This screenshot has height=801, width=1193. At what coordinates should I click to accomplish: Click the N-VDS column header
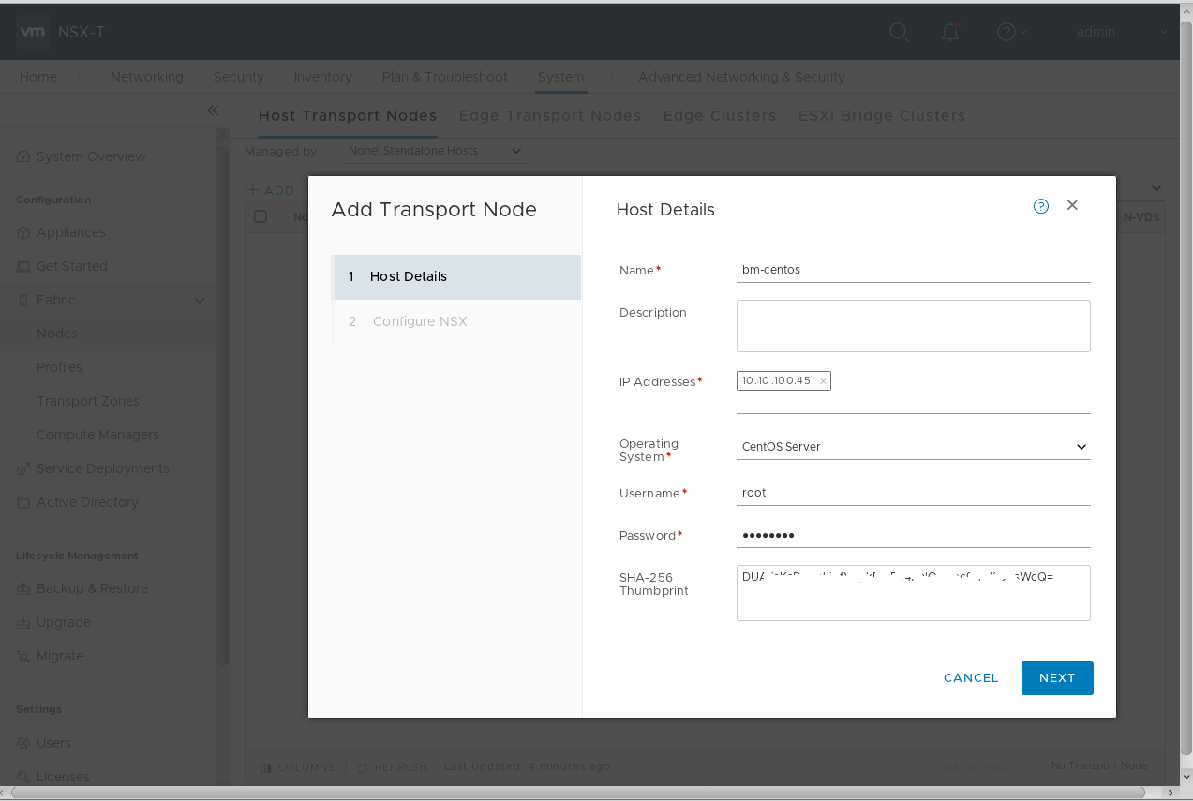1141,216
